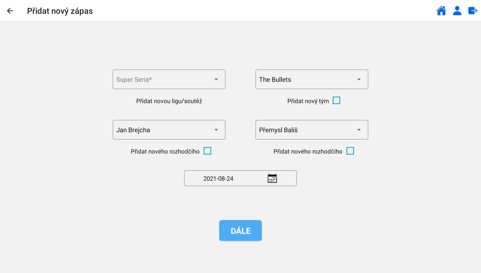This screenshot has width=481, height=273.
Task: Open the Přemysl Bališ referee dropdown
Action: (x=306, y=130)
